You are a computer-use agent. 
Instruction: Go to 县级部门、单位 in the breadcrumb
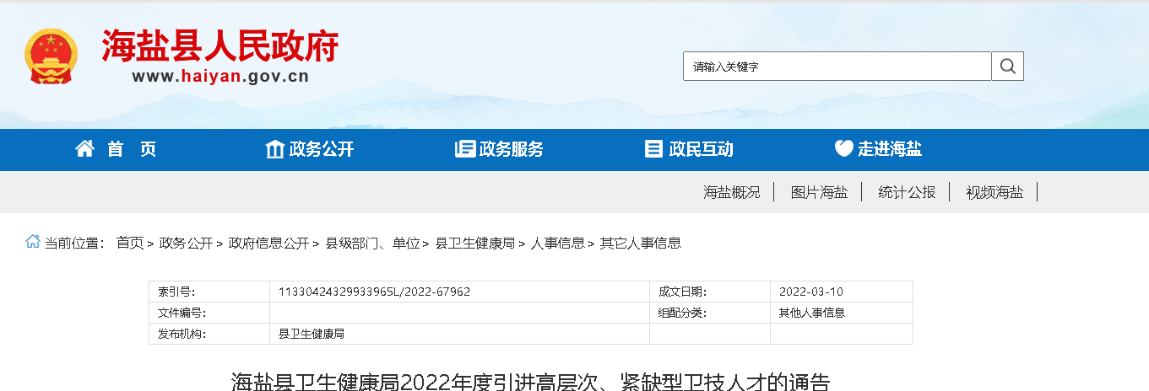point(372,243)
